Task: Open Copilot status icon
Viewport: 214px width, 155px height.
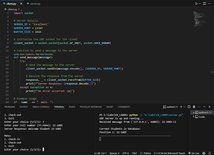Action: 204,153
